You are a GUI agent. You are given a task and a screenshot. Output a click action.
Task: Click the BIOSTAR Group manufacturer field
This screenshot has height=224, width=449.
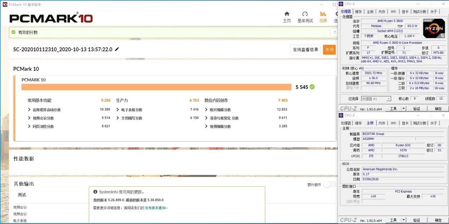(x=403, y=134)
